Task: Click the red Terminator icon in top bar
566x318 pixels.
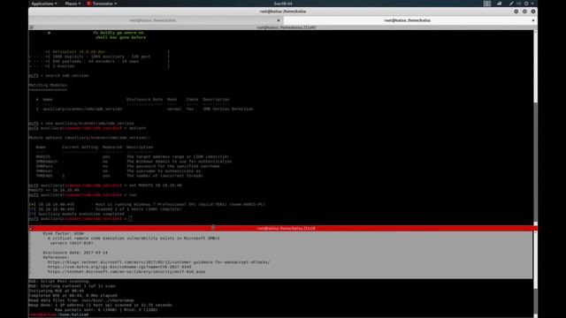Action: click(88, 4)
